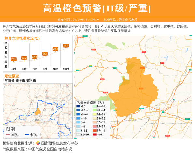Click the 29.1 data label at 9时

(55, 49)
